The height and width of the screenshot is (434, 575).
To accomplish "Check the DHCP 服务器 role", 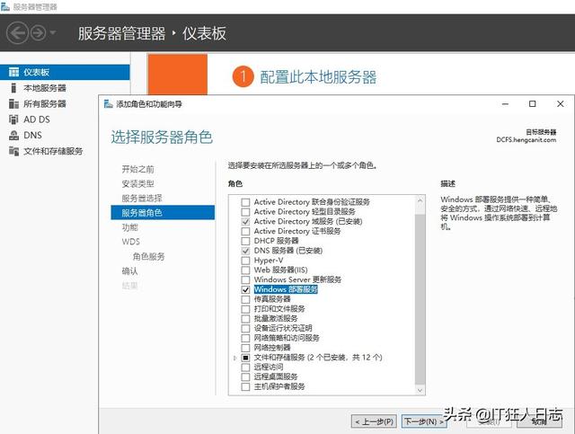I will [245, 241].
